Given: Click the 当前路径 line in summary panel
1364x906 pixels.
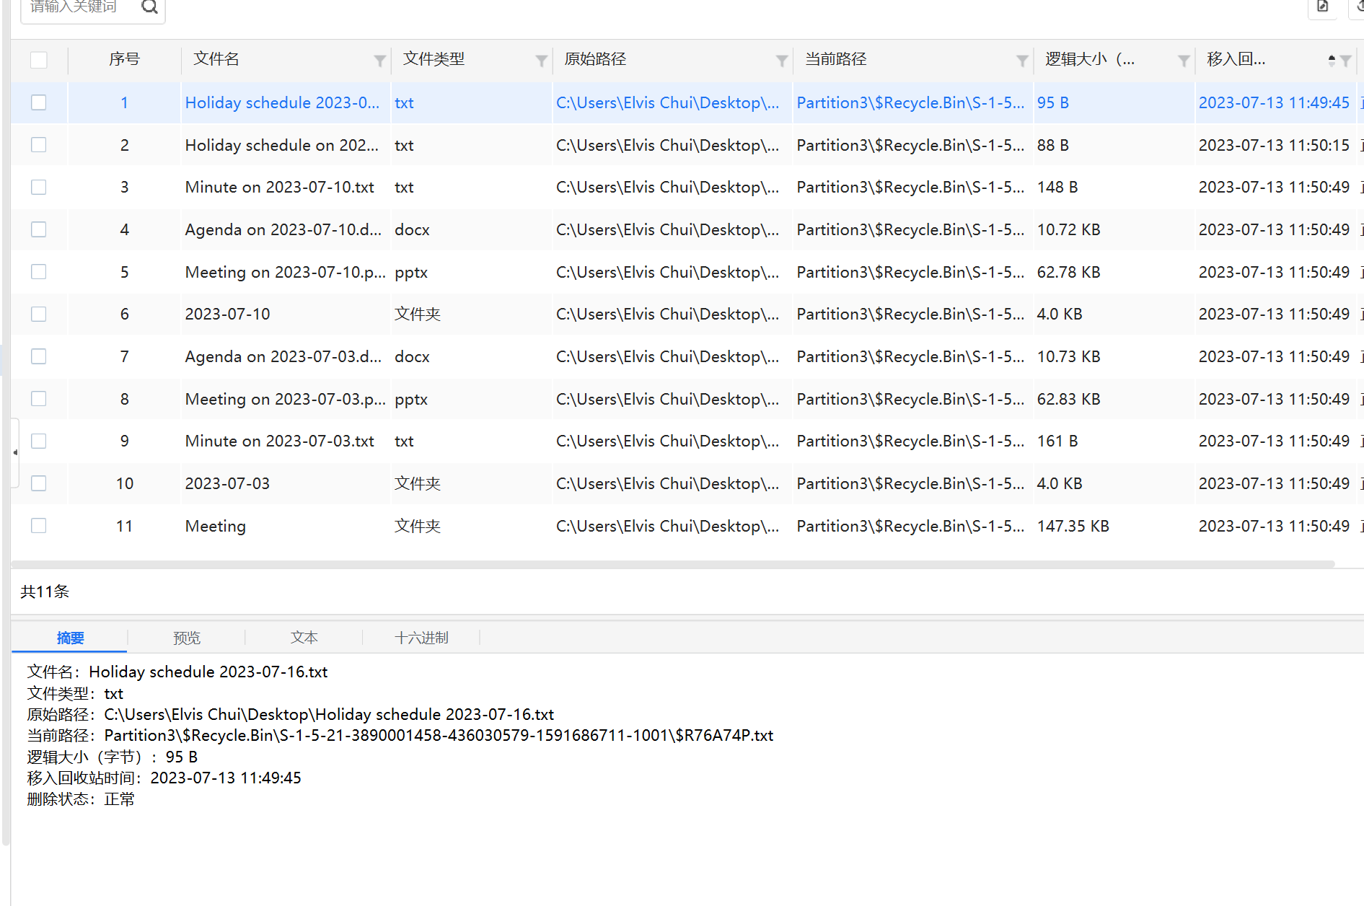Looking at the screenshot, I should 400,735.
